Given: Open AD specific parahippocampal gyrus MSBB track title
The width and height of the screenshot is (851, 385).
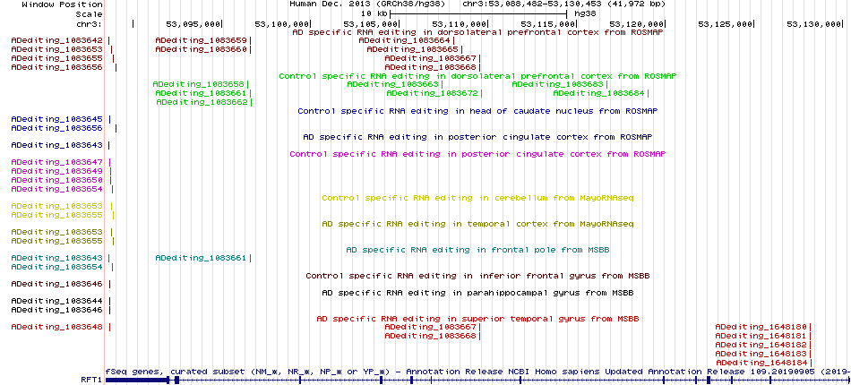Looking at the screenshot, I should coord(477,293).
